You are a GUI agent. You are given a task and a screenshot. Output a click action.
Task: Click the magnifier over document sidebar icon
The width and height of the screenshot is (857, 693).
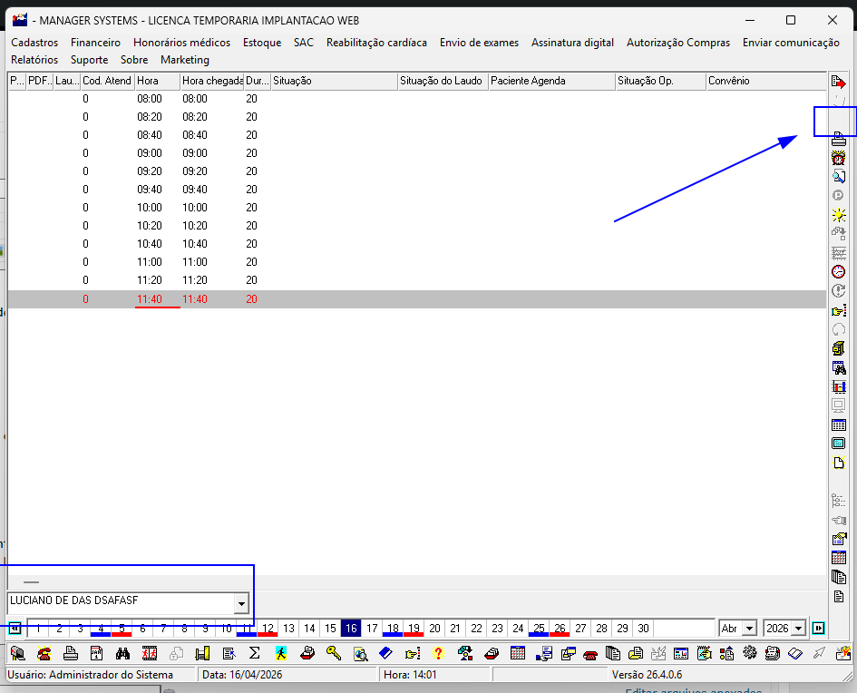click(x=839, y=177)
